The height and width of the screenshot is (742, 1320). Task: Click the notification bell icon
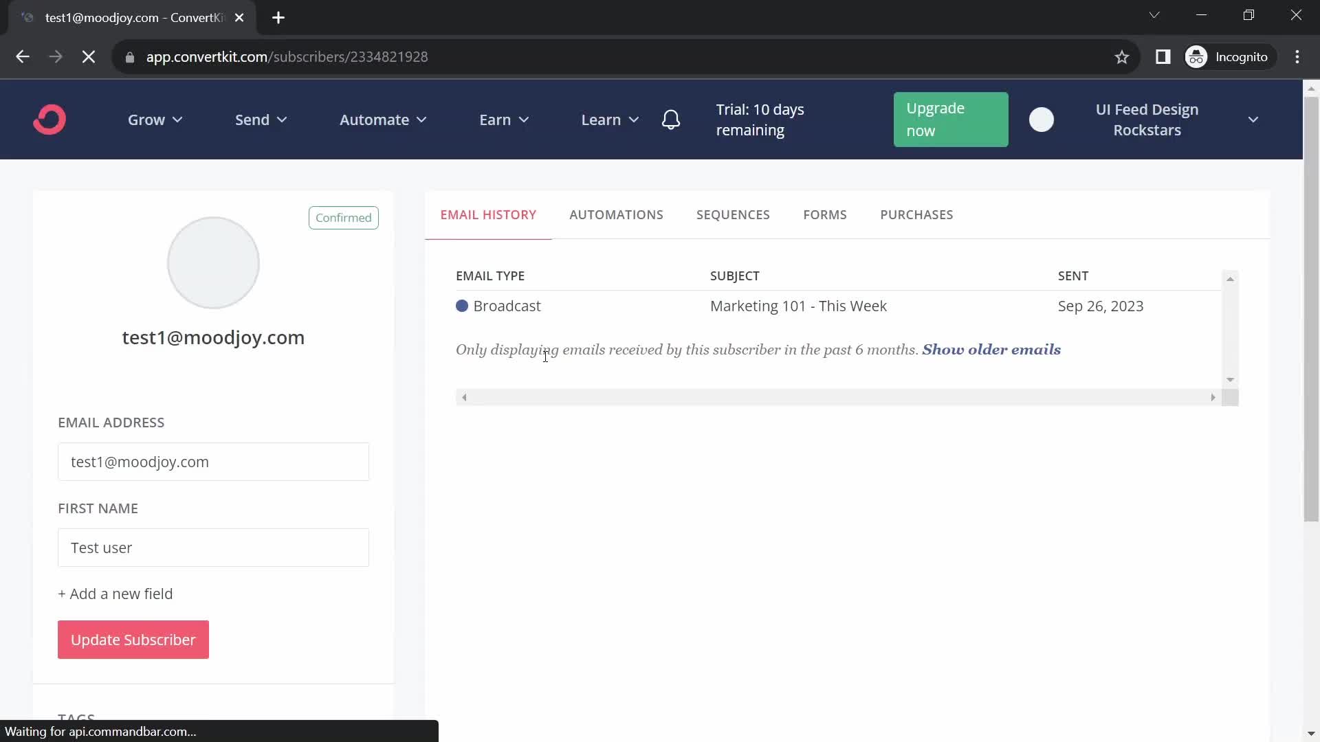click(x=672, y=120)
